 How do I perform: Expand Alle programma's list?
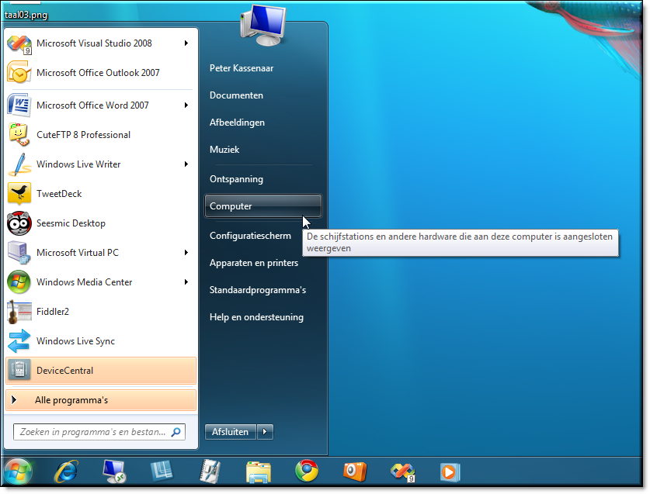[x=101, y=400]
